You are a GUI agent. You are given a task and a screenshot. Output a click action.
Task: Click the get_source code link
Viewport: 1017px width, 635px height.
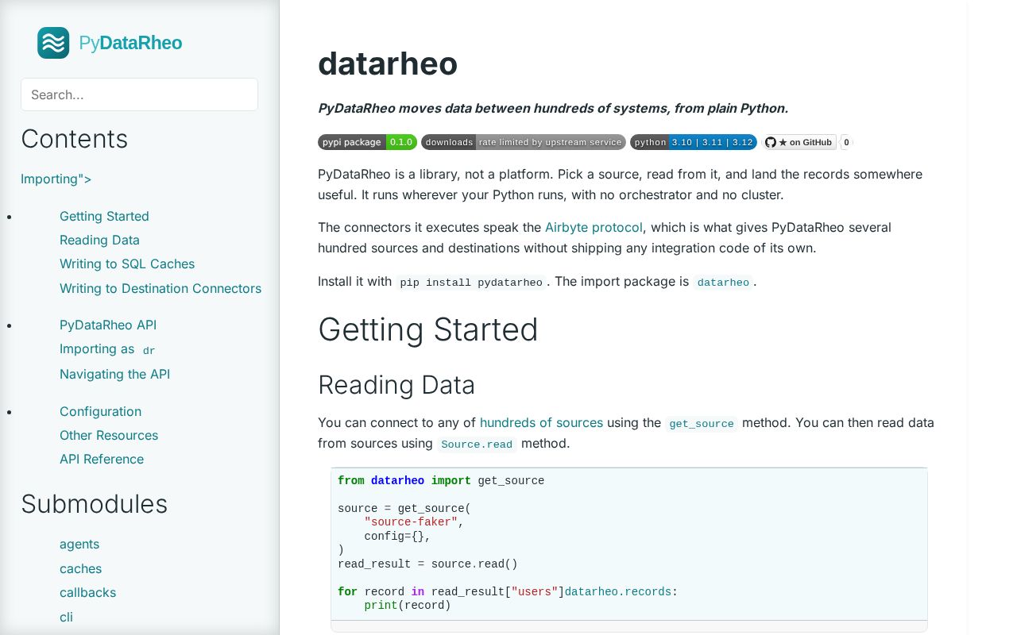pos(702,423)
